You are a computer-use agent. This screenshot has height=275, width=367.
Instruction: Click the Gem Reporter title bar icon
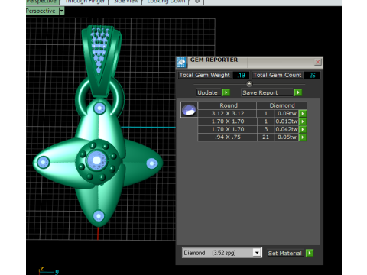coord(181,63)
